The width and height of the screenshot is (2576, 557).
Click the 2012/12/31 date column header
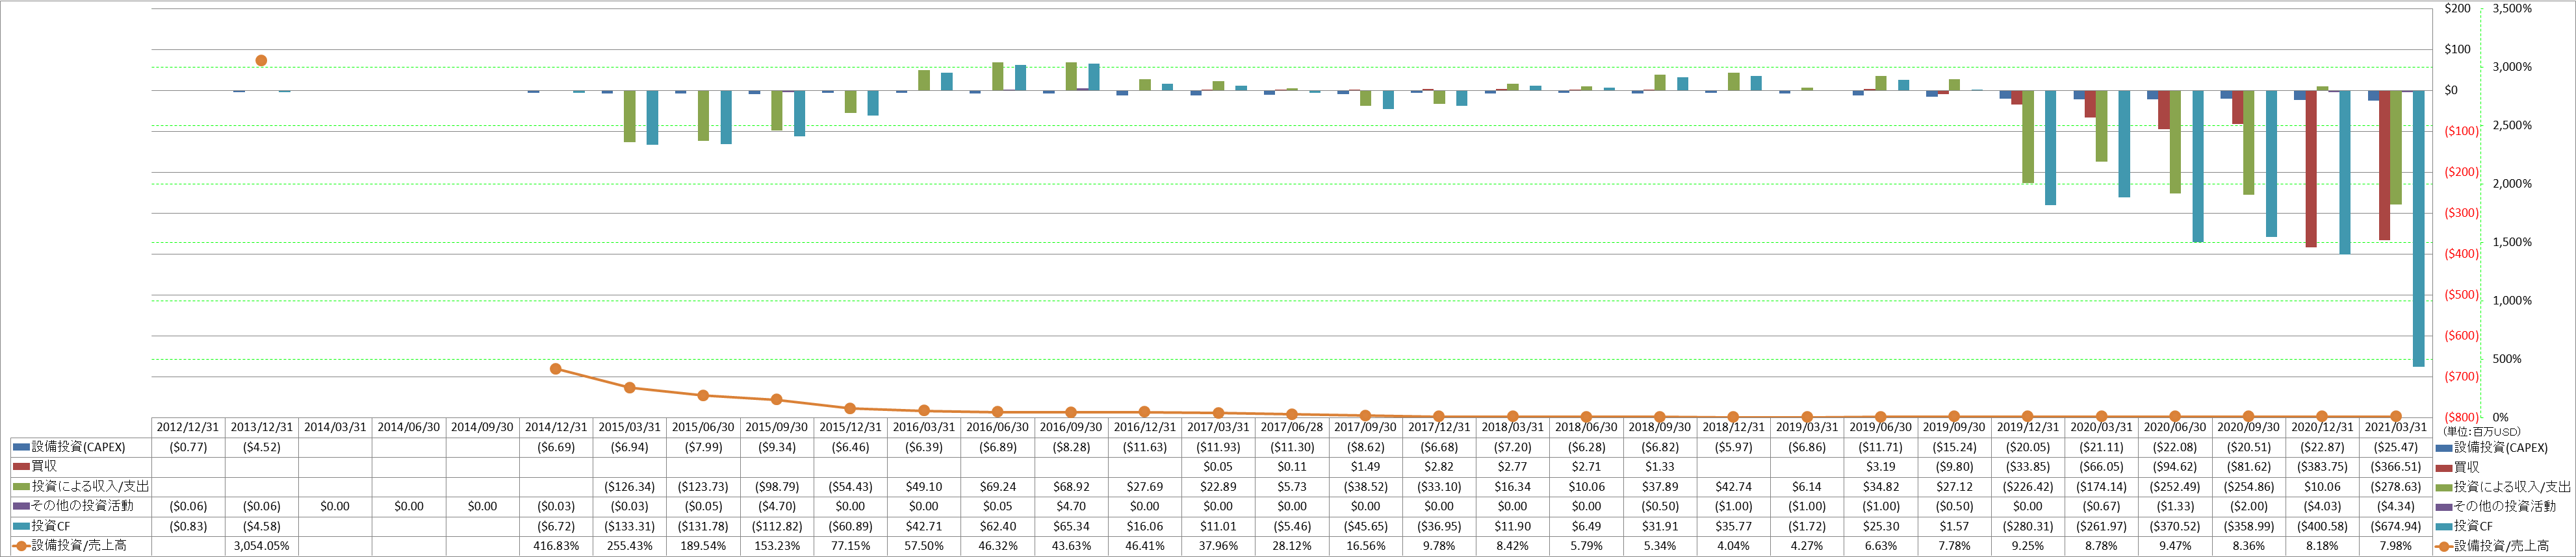188,427
